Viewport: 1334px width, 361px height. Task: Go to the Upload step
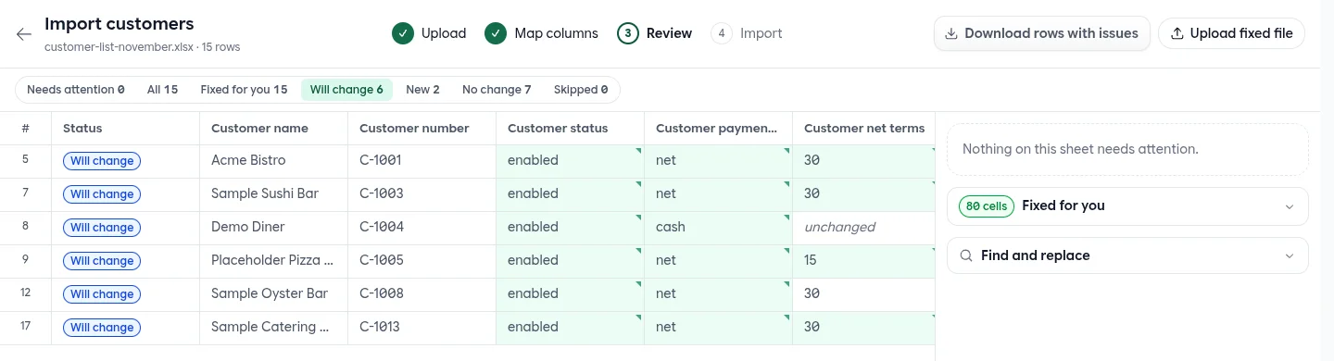click(429, 33)
